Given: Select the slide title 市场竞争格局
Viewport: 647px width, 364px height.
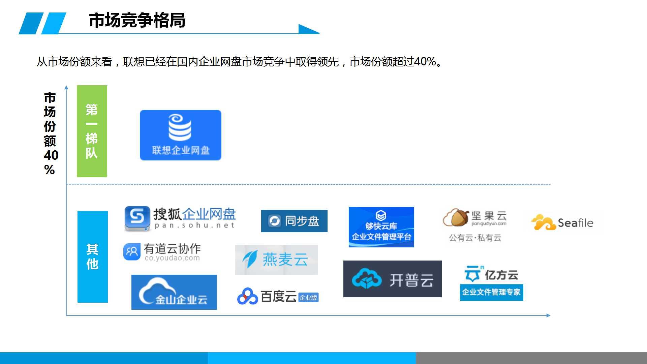Looking at the screenshot, I should click(x=137, y=20).
